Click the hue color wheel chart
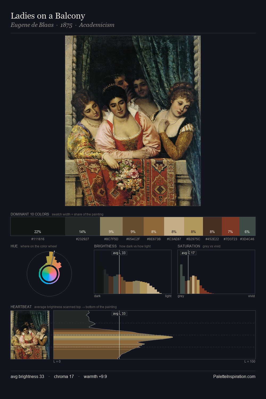 pos(49,273)
